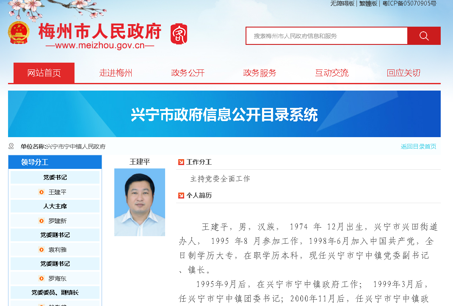Click the site search input field
The image size is (453, 306).
pyautogui.click(x=327, y=36)
